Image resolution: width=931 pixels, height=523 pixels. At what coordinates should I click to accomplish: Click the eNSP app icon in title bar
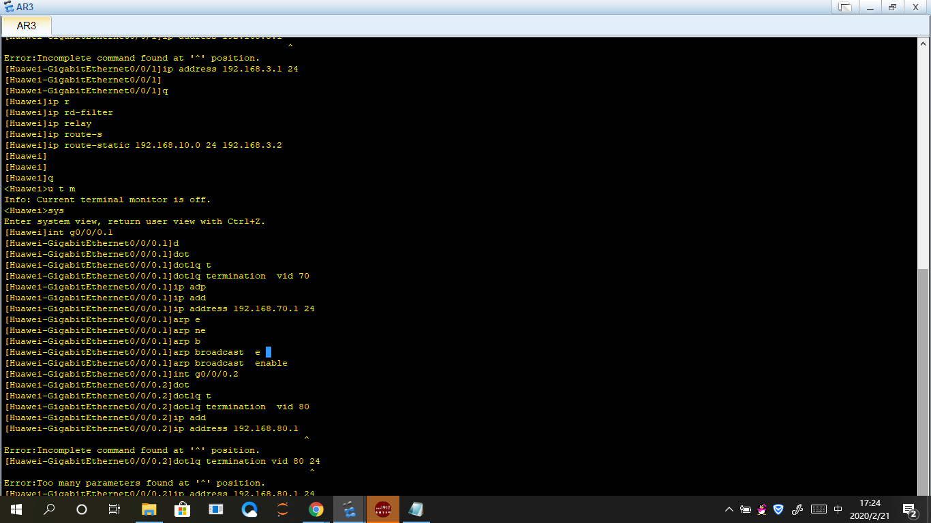pos(9,7)
